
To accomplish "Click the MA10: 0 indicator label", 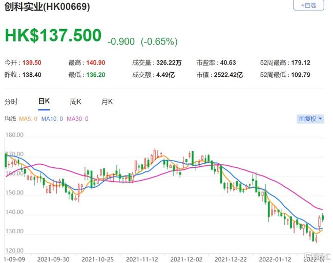I will [52, 119].
